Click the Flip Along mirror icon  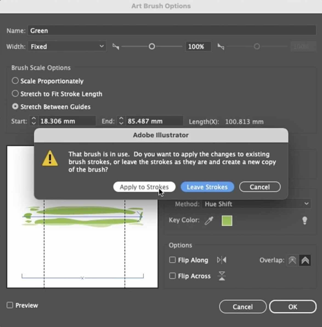222,260
